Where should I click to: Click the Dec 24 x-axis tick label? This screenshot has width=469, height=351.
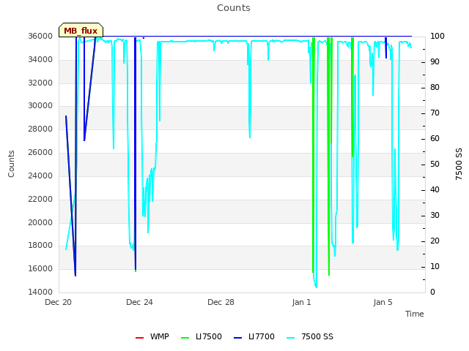139,302
